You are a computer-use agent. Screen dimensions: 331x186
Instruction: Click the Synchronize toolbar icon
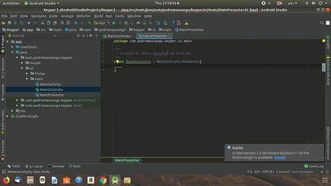(16, 23)
